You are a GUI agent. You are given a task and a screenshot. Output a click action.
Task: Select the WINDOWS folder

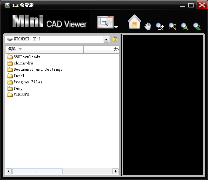18,94
